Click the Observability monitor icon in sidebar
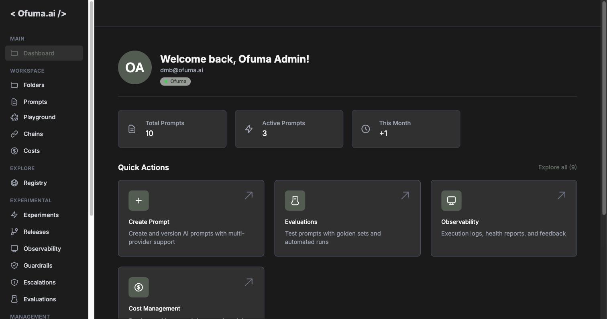This screenshot has width=607, height=319. (14, 249)
